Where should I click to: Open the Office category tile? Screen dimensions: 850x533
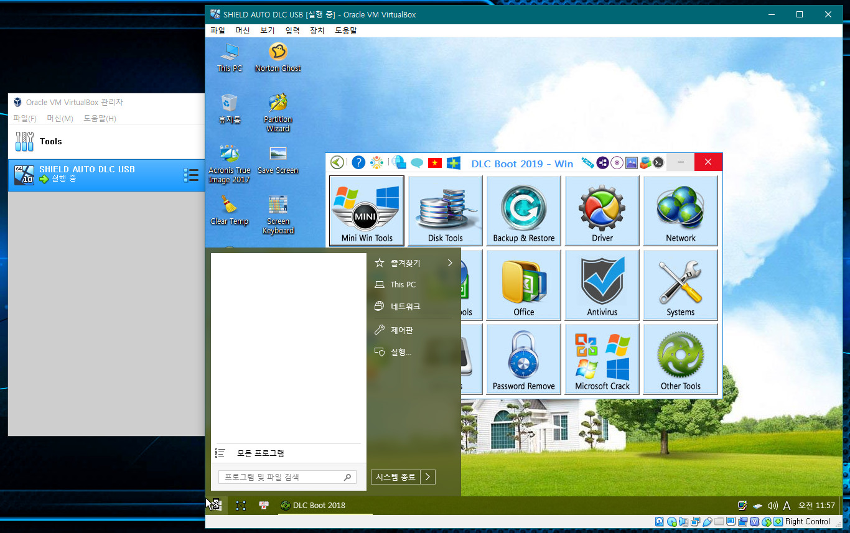(523, 285)
